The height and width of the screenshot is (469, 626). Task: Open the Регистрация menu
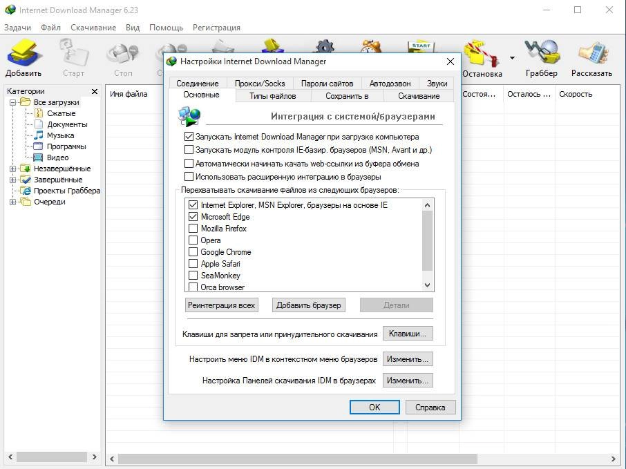point(216,28)
